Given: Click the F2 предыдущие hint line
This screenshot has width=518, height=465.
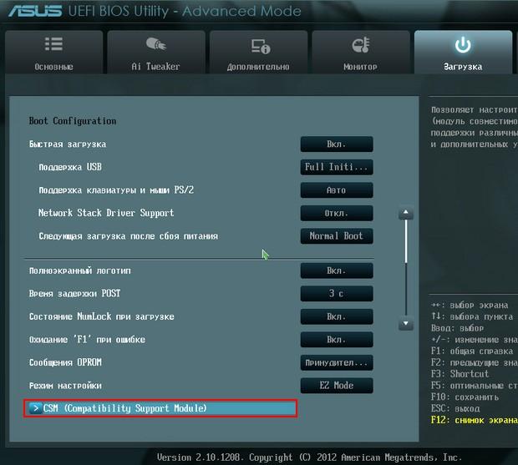Looking at the screenshot, I should point(474,362).
